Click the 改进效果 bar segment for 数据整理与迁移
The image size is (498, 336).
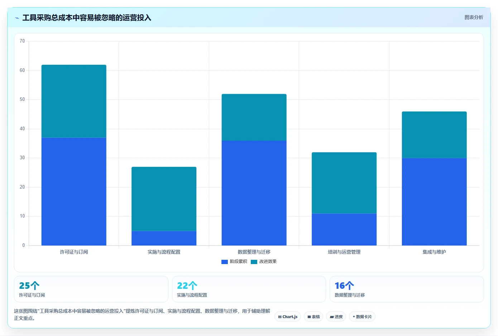[x=254, y=117]
